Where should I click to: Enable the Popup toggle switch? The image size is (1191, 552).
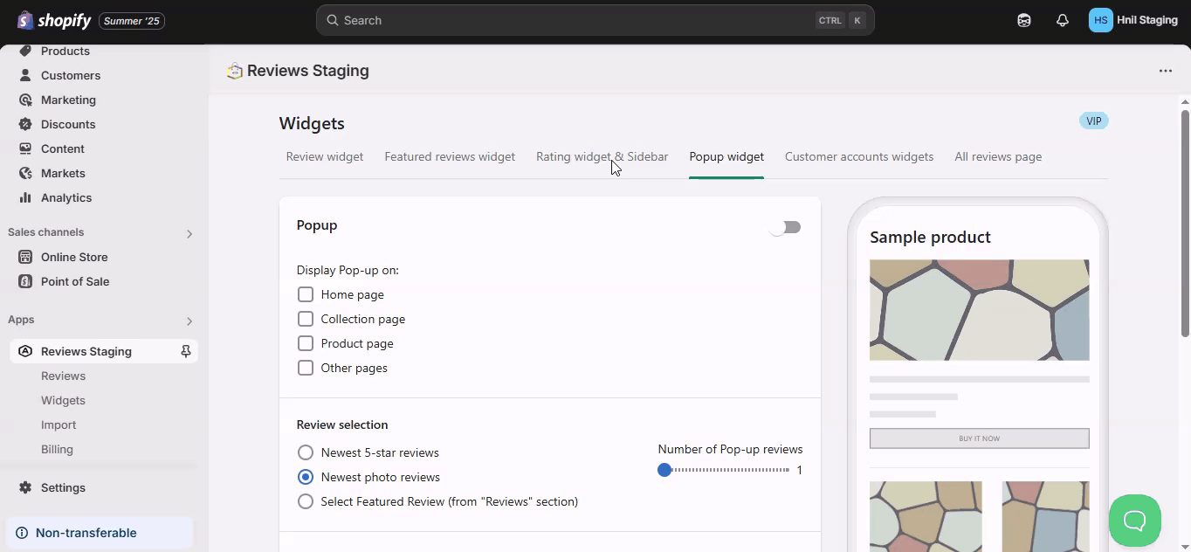pyautogui.click(x=785, y=227)
